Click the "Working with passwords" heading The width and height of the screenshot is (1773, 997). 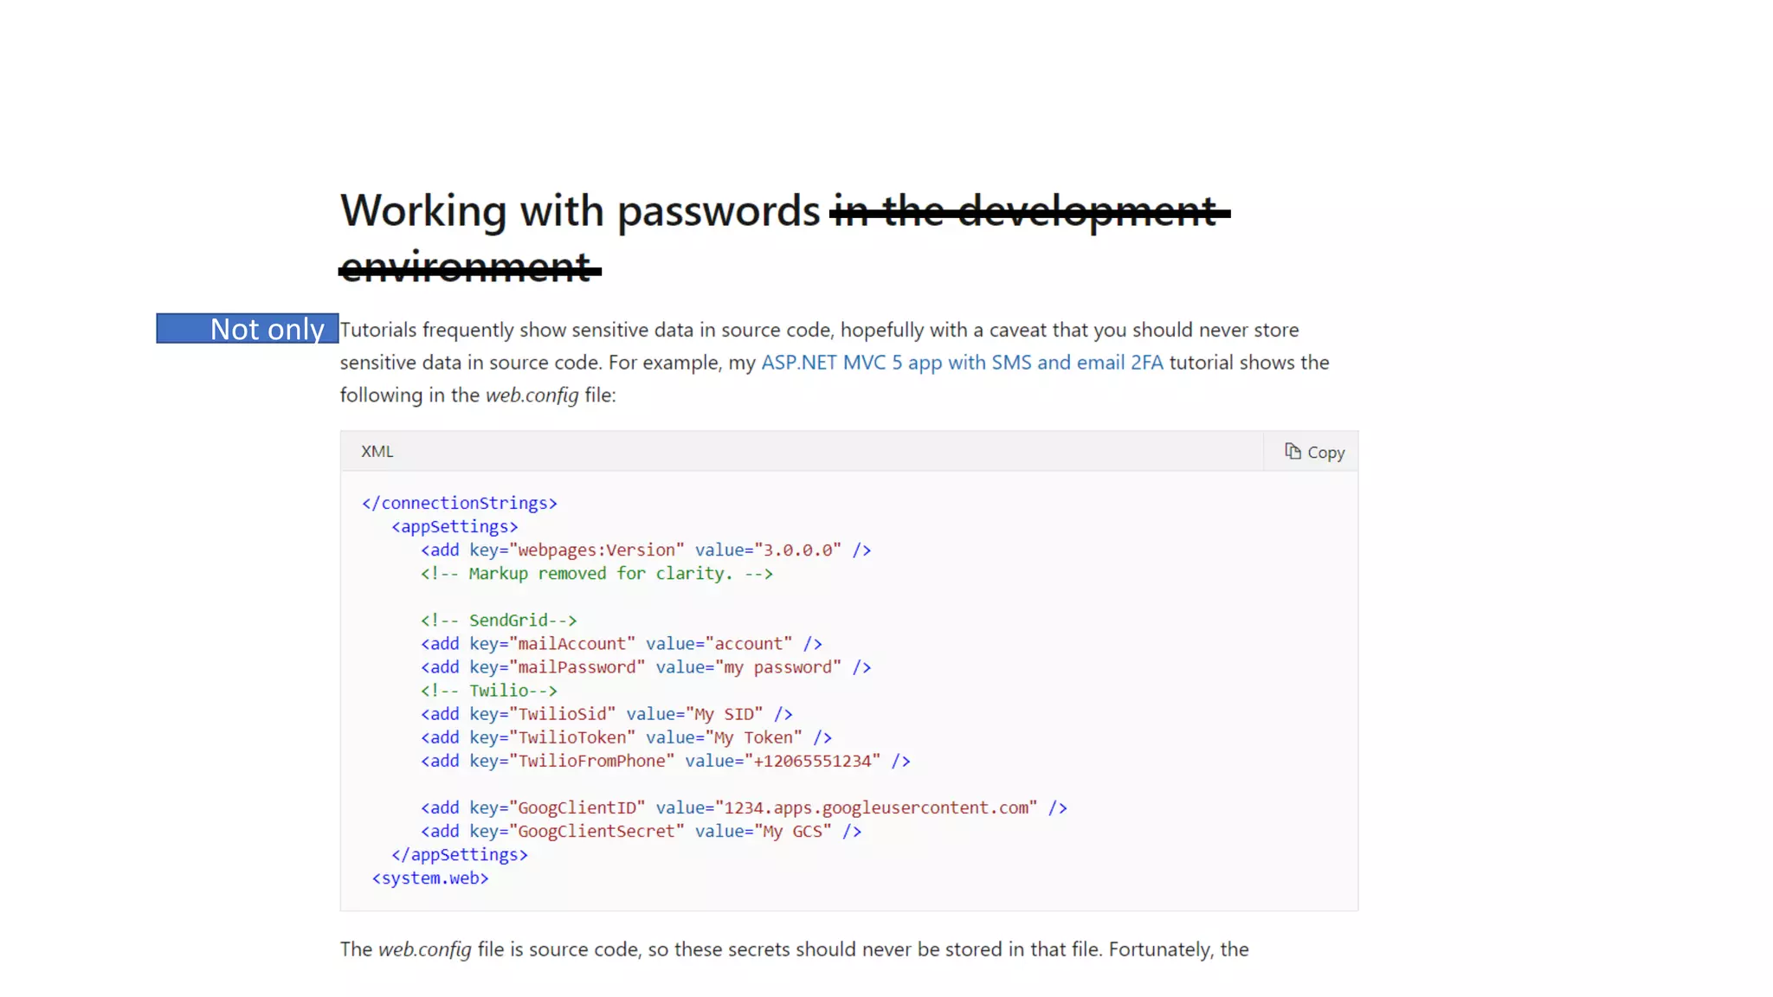(x=579, y=210)
